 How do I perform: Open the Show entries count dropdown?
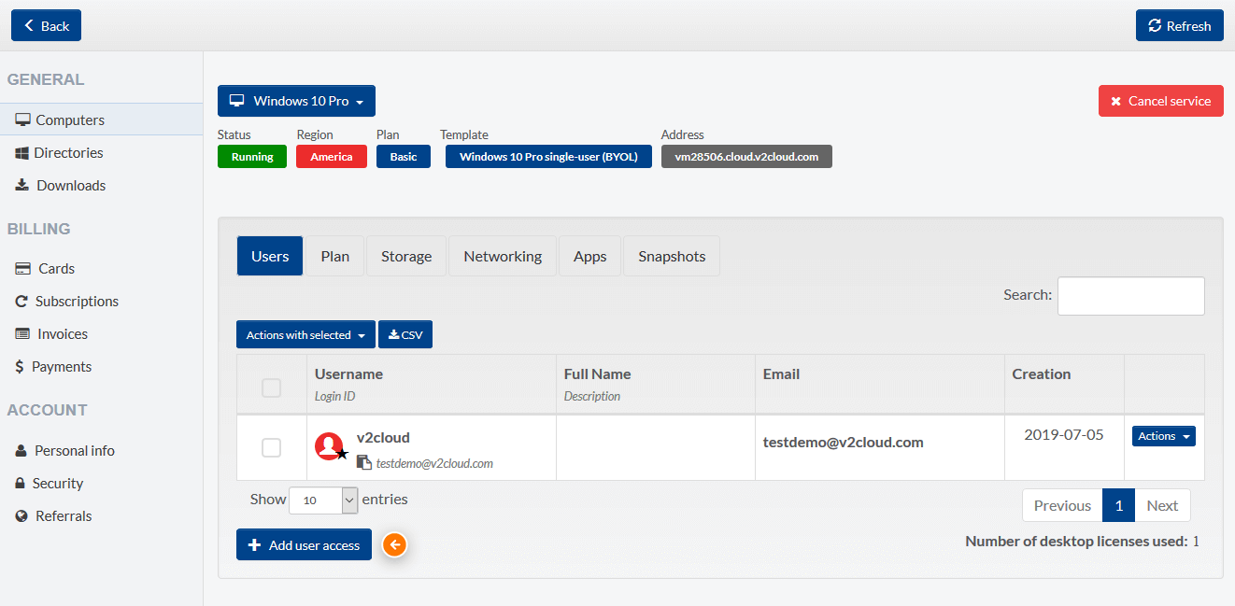point(323,500)
